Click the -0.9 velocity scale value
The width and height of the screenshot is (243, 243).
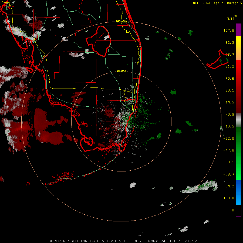tap(230, 114)
